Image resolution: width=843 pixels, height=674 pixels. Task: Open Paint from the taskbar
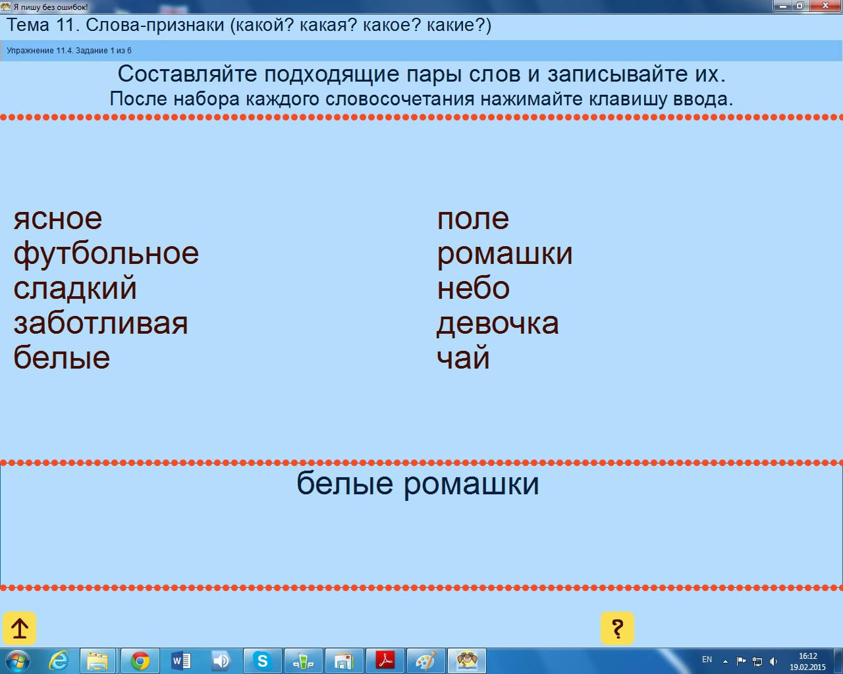point(425,661)
